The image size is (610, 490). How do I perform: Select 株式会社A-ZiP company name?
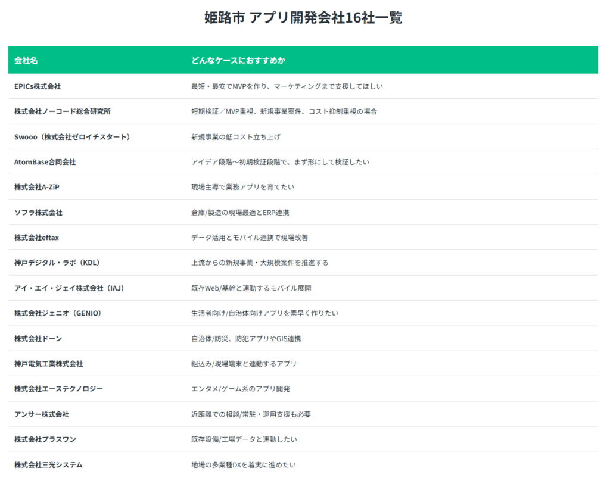pyautogui.click(x=37, y=187)
